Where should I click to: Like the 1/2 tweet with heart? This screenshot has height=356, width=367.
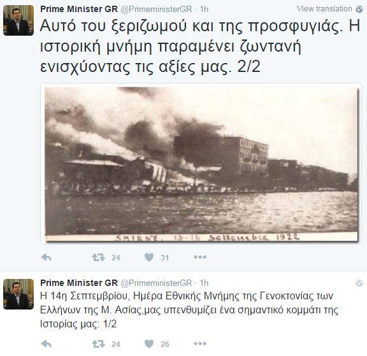pyautogui.click(x=149, y=344)
